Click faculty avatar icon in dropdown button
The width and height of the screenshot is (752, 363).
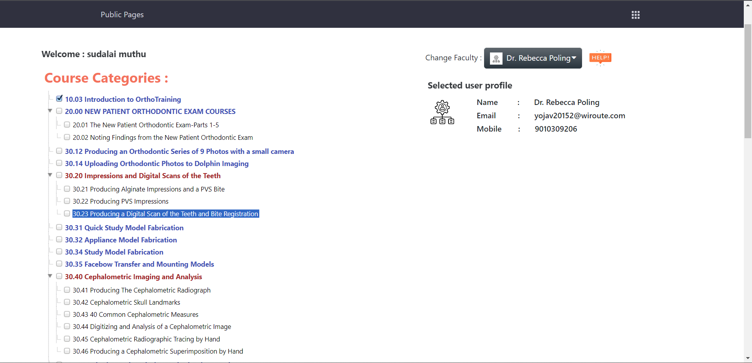pyautogui.click(x=496, y=58)
